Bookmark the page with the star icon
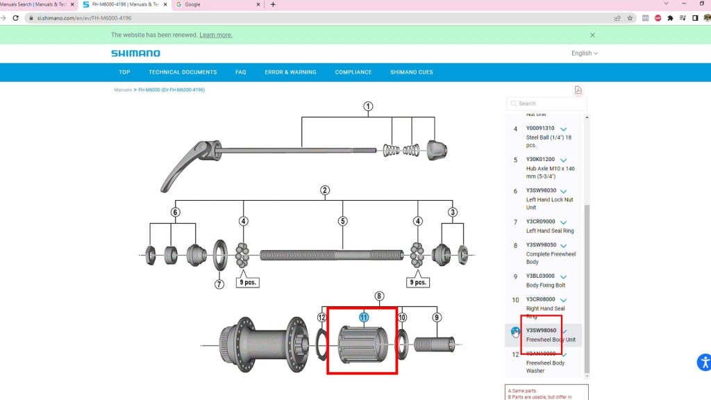The width and height of the screenshot is (711, 400). 630,18
